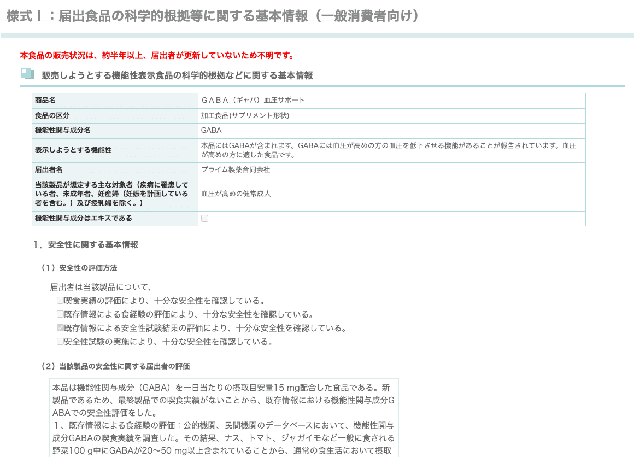The width and height of the screenshot is (634, 457).
Task: Check the 既存情報による食経験の評価 checkbox
Action: [x=60, y=314]
